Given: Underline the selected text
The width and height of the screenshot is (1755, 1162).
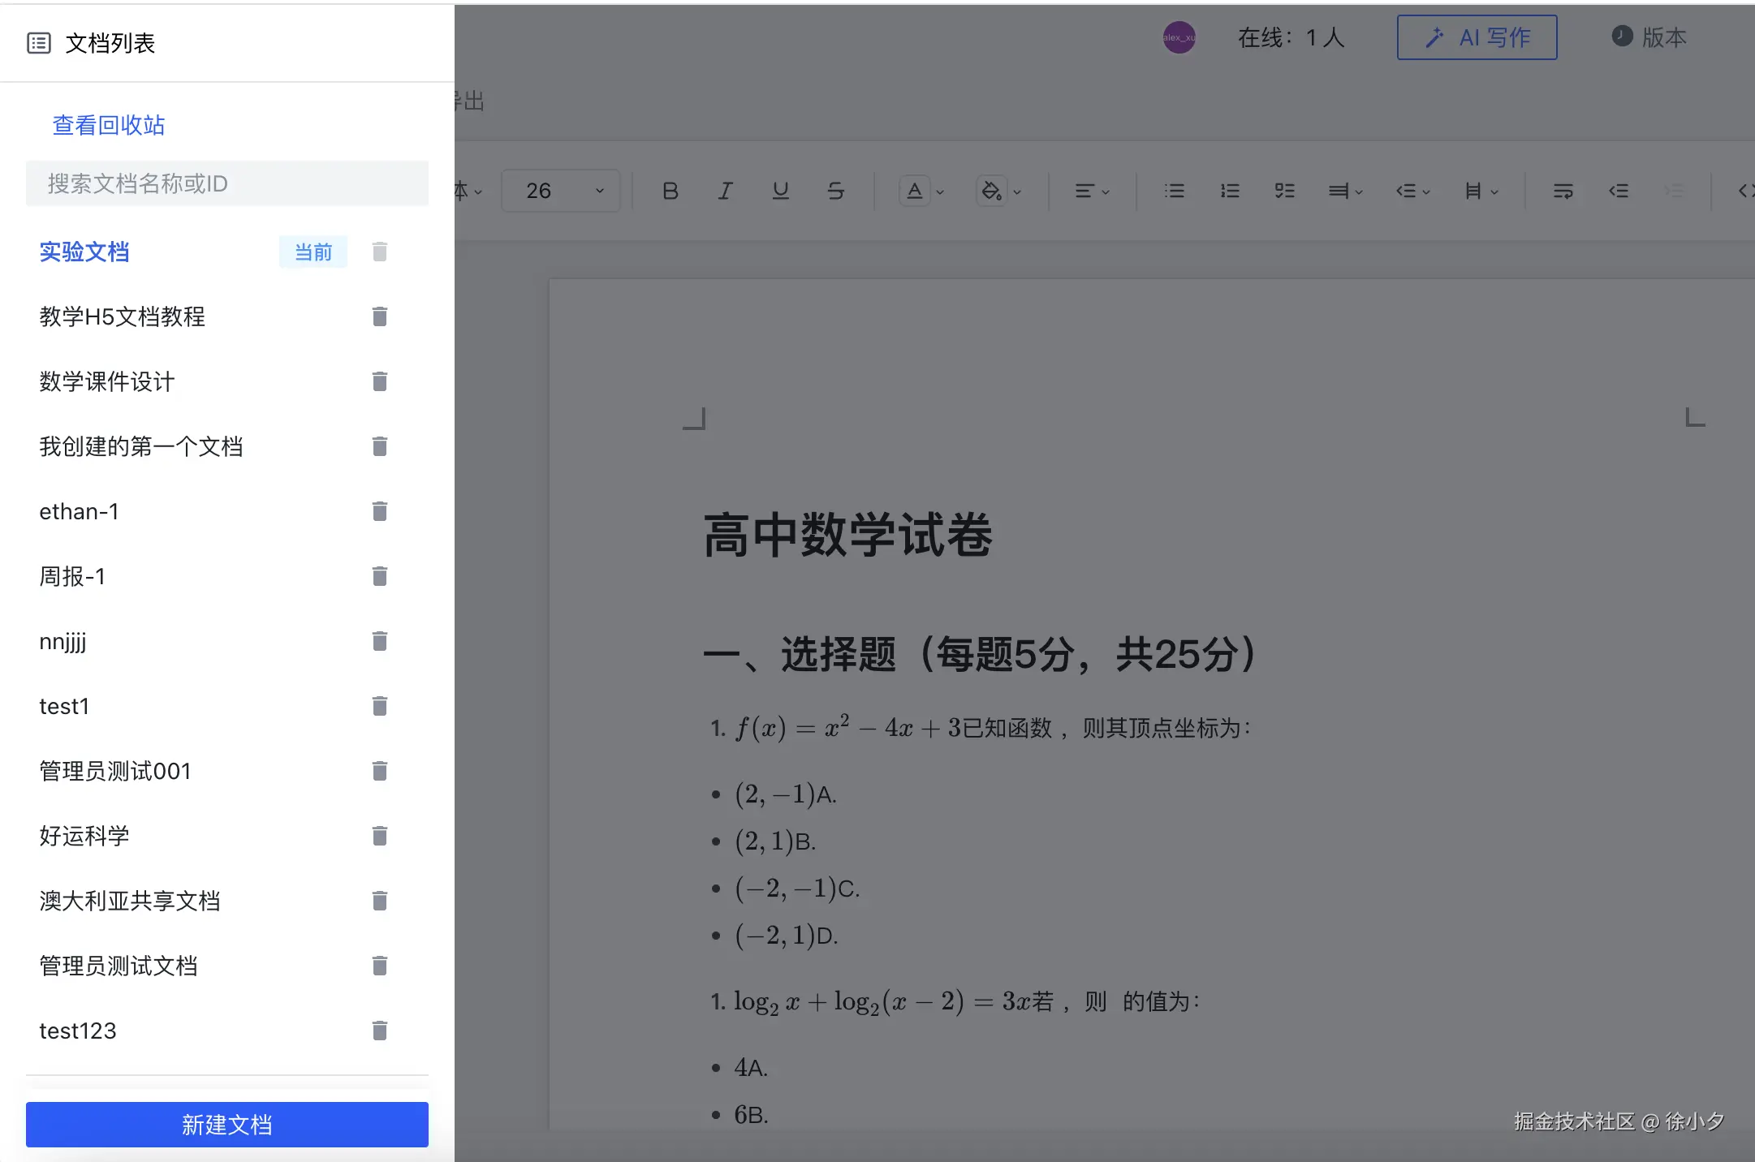Looking at the screenshot, I should [x=779, y=191].
